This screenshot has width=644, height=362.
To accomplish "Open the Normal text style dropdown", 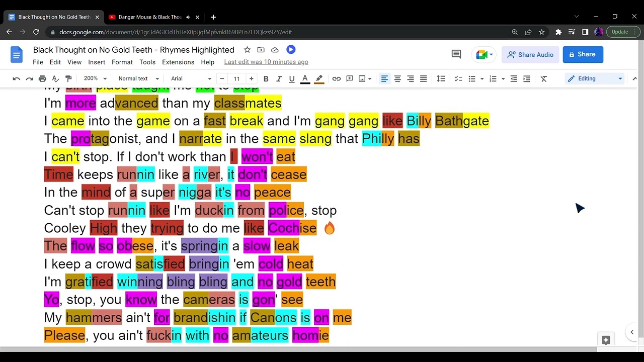I will [138, 78].
